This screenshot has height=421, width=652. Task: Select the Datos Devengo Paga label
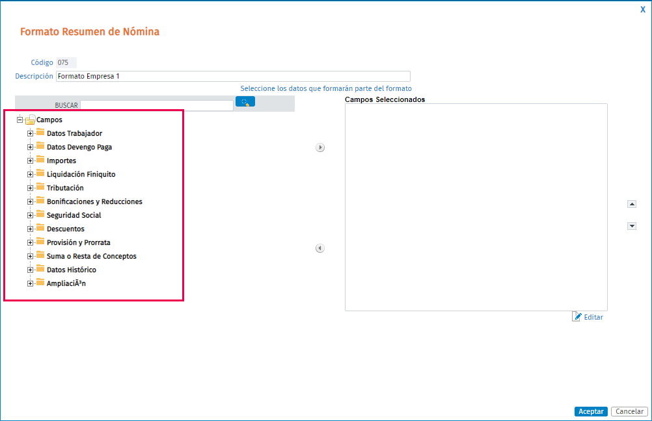coord(79,147)
